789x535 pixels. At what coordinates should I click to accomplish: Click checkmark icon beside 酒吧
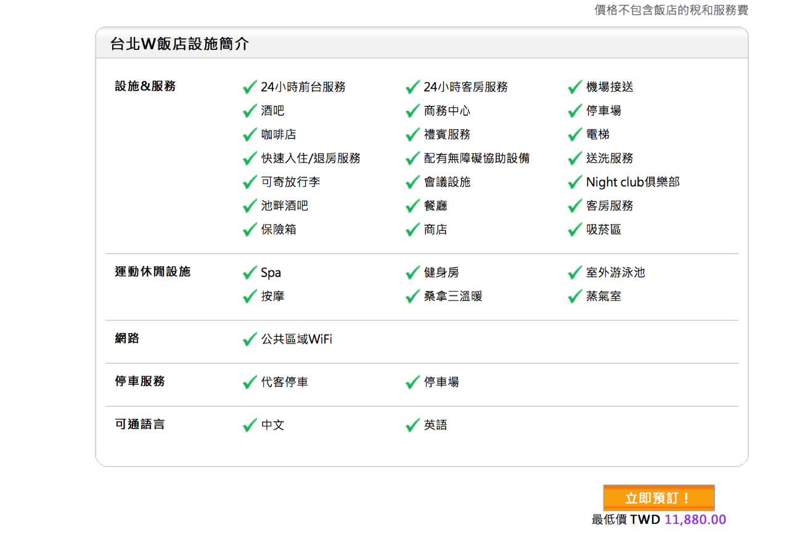250,111
